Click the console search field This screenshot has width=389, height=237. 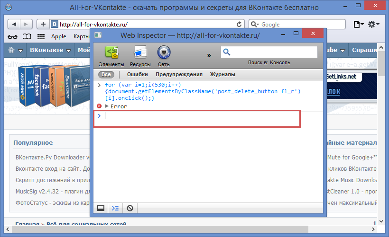click(269, 52)
